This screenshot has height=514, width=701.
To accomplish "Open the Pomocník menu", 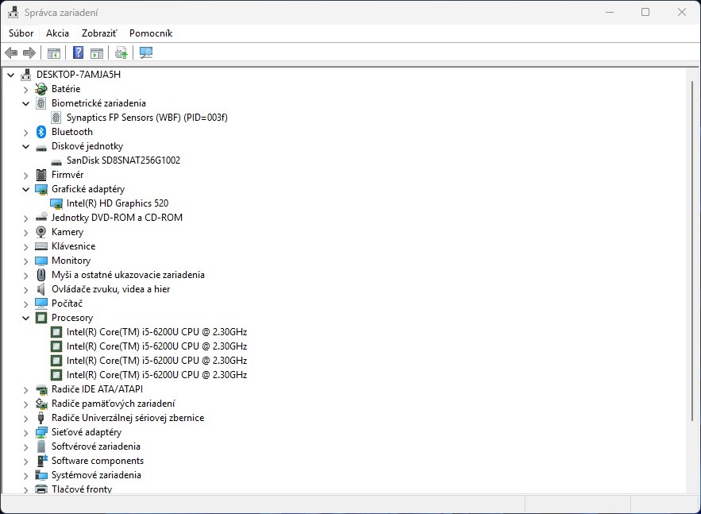I will tap(151, 33).
